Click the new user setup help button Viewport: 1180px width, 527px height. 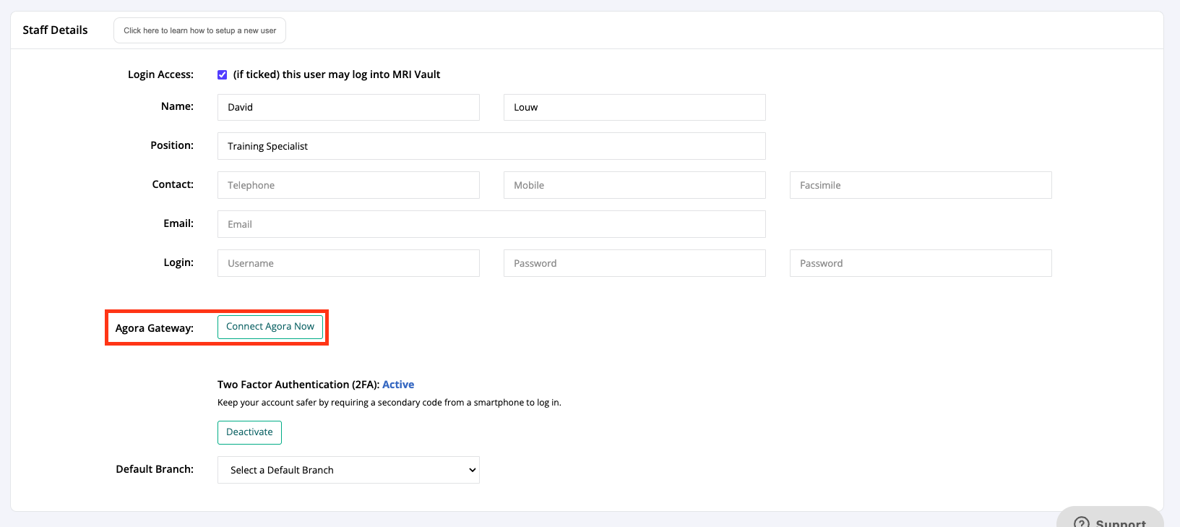click(199, 30)
